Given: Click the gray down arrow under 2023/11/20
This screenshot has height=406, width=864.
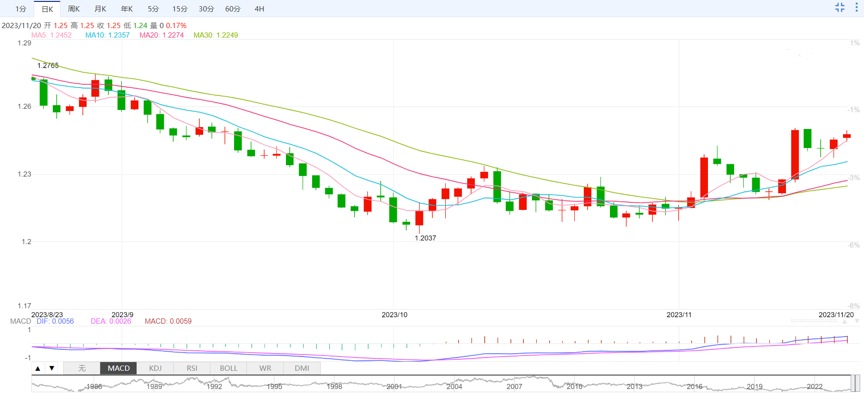Looking at the screenshot, I should pos(857,321).
